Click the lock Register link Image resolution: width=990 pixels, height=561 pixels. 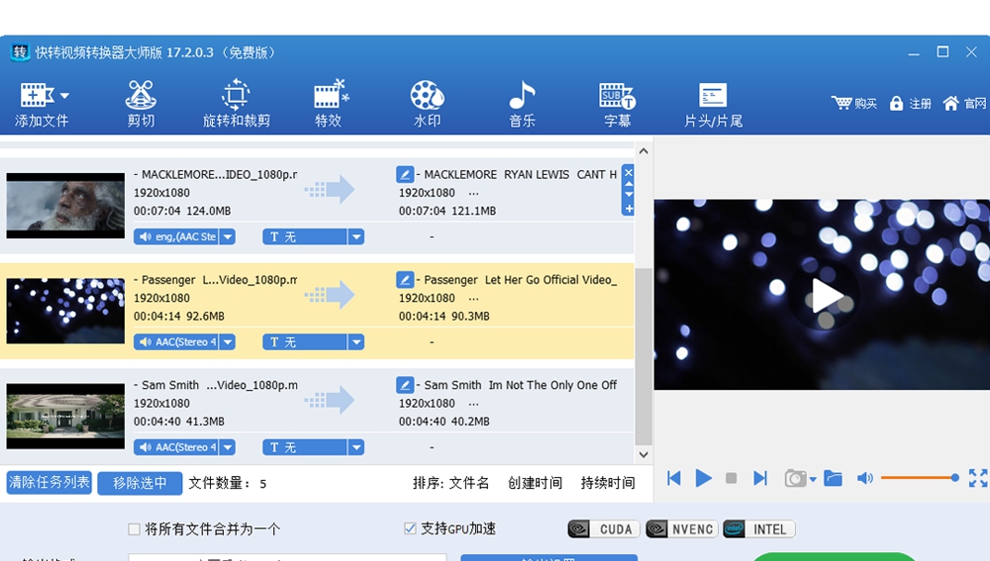(910, 103)
